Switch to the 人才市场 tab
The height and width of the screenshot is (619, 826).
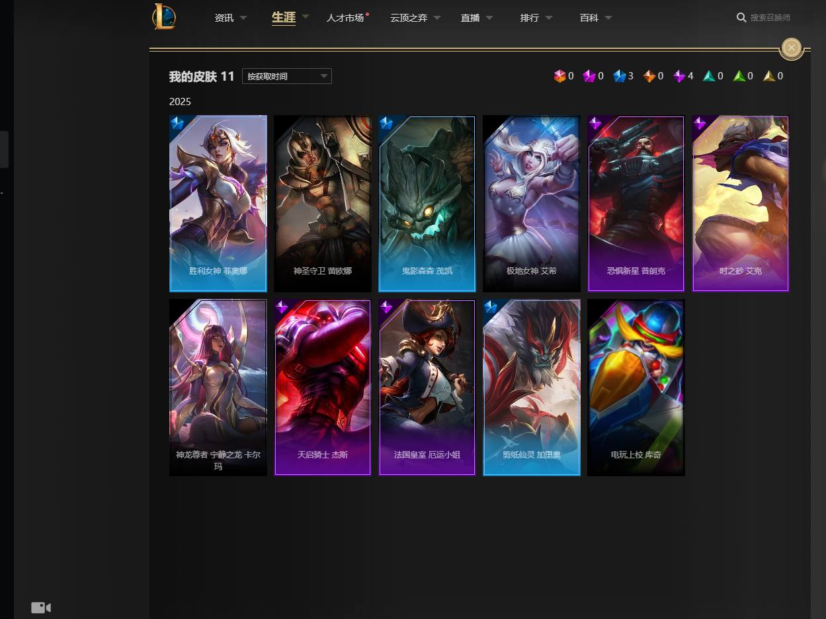click(x=345, y=18)
